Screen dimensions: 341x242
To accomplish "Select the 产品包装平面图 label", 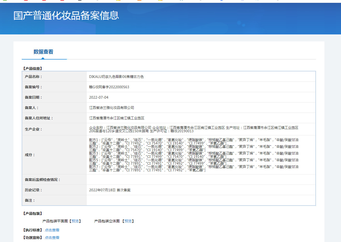I will pos(55,221).
